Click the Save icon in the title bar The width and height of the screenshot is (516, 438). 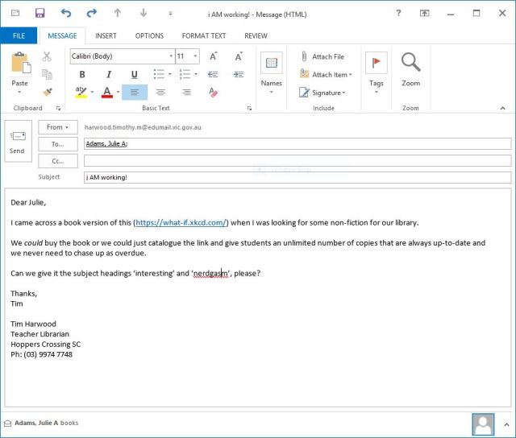(x=40, y=14)
